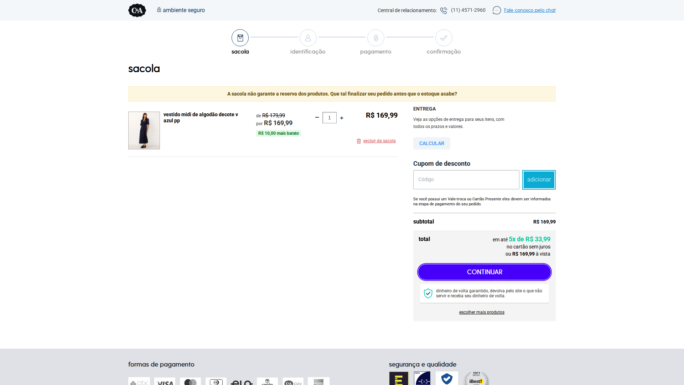This screenshot has height=385, width=684.
Task: Click the trash icon next to excluir da sacola
Action: click(x=359, y=141)
